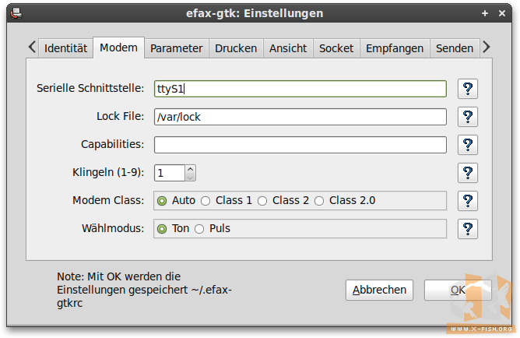
Task: Open help for Capabilities field
Action: [x=468, y=145]
